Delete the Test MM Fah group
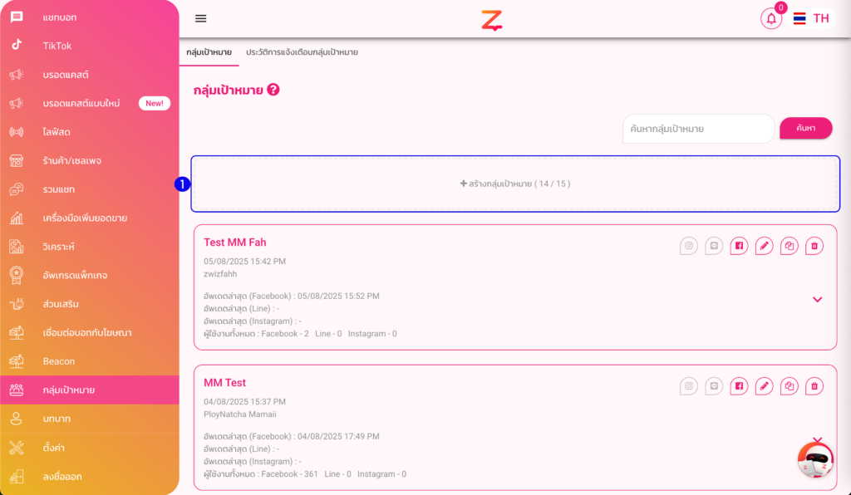The height and width of the screenshot is (495, 851). pos(814,246)
